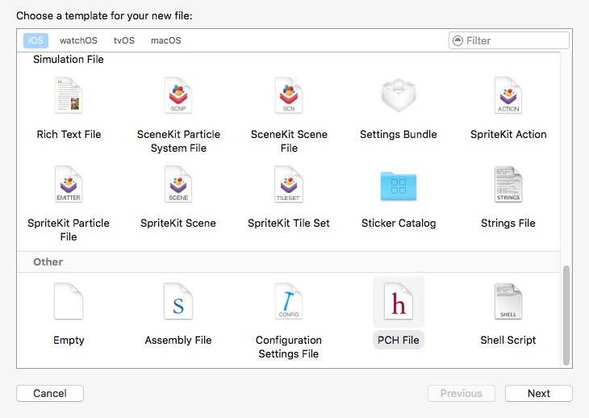Click the Next button

tap(539, 393)
